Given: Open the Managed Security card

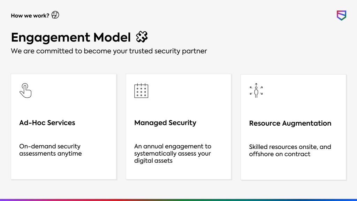Looking at the screenshot, I should point(178,127).
